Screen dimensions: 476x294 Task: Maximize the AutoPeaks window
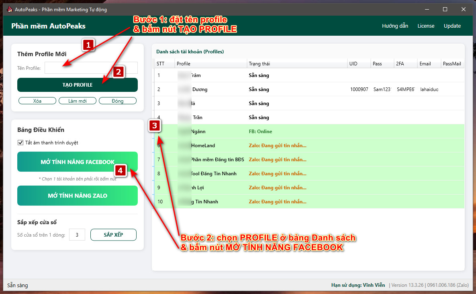[445, 9]
